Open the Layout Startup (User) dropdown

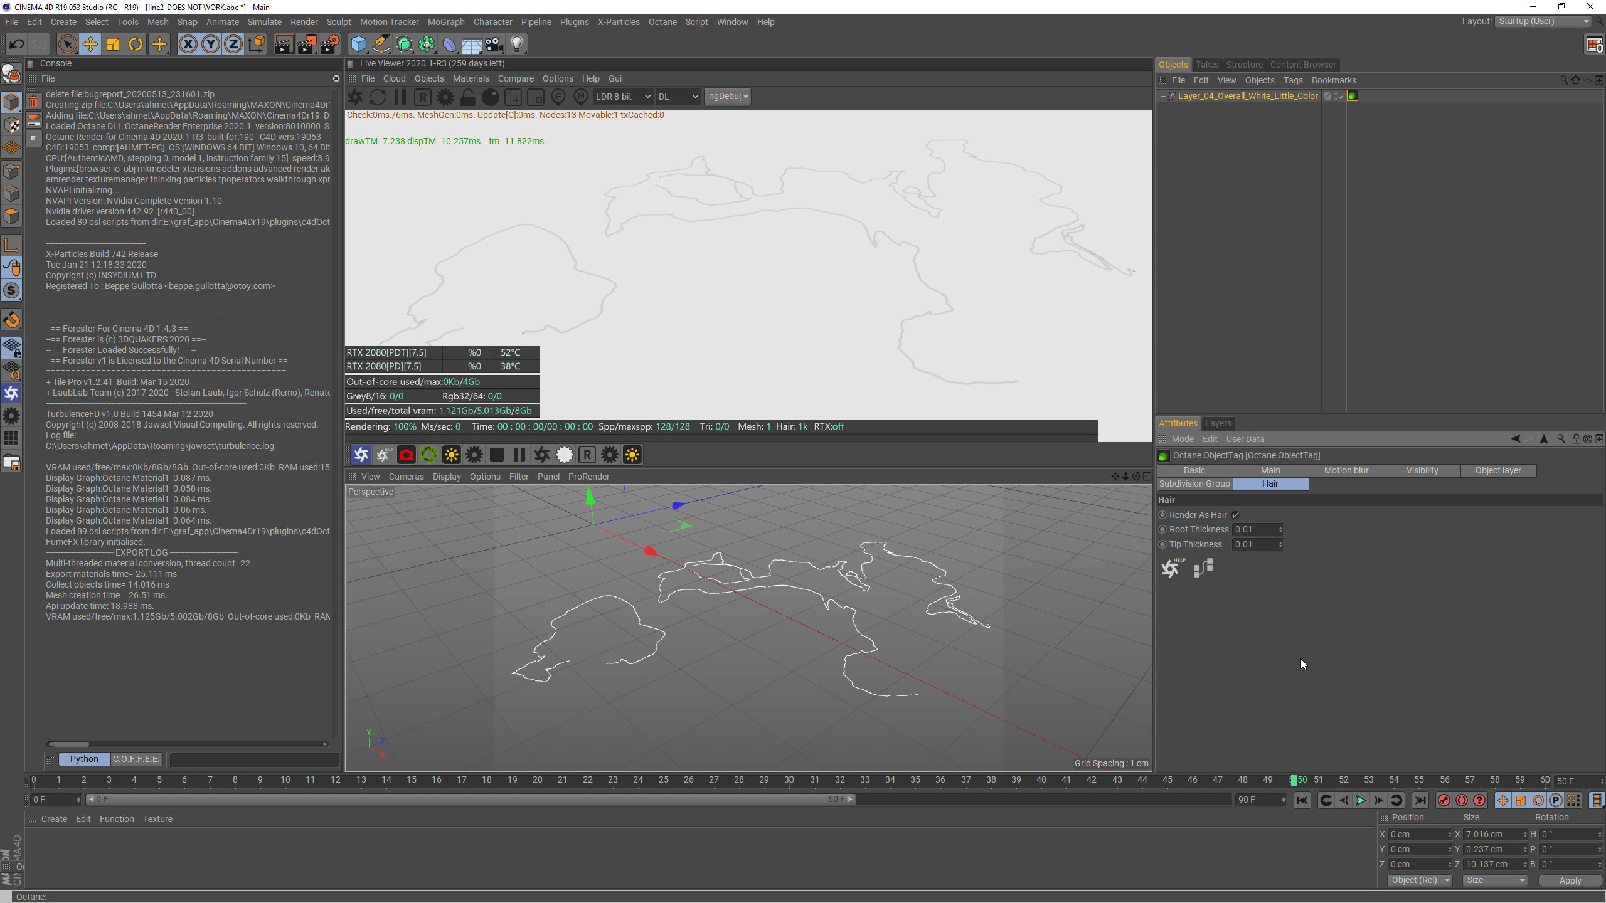[1543, 21]
